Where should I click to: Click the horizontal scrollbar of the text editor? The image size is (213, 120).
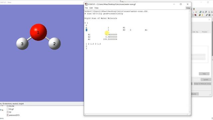pos(136,114)
